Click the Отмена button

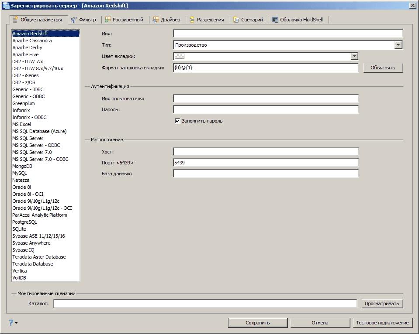320,323
